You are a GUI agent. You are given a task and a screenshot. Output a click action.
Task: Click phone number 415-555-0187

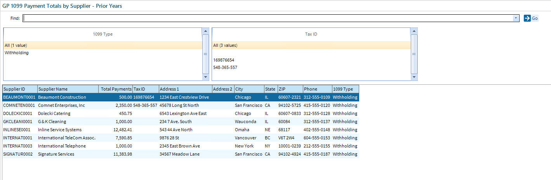(317, 154)
